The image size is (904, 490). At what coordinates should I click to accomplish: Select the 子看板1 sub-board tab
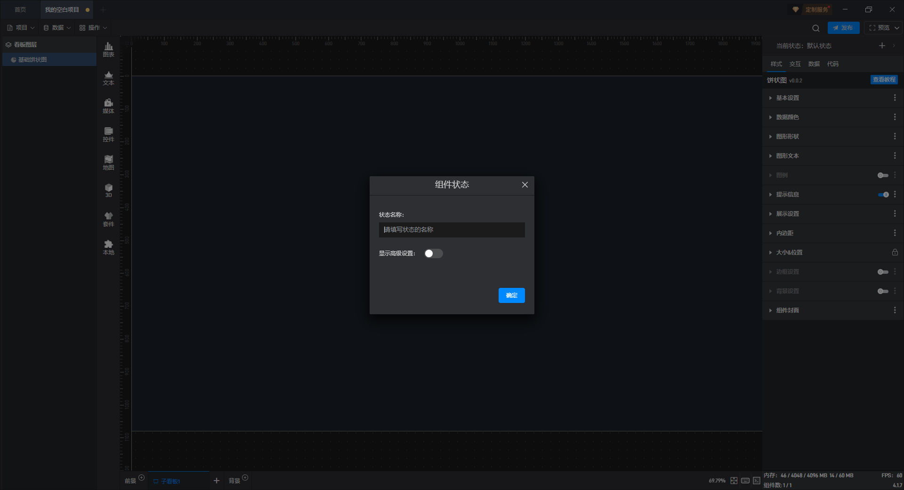[x=179, y=481]
